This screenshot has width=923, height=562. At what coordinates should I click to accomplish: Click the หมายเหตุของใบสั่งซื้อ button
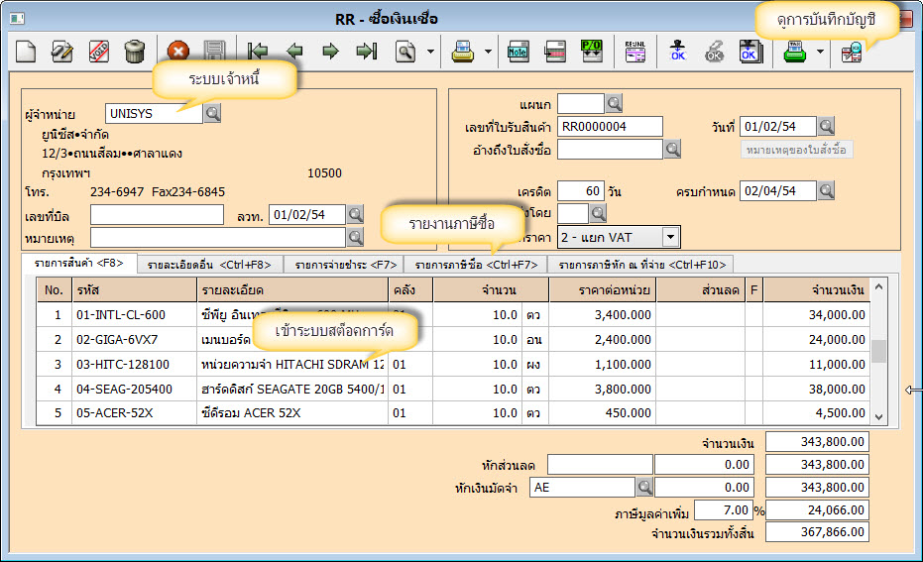coord(796,150)
